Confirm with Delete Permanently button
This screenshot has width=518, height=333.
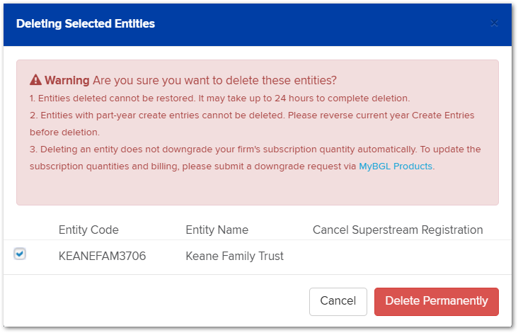point(437,301)
